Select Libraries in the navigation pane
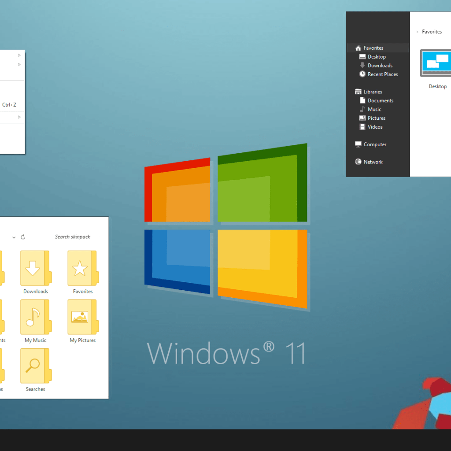The image size is (451, 451). click(373, 92)
